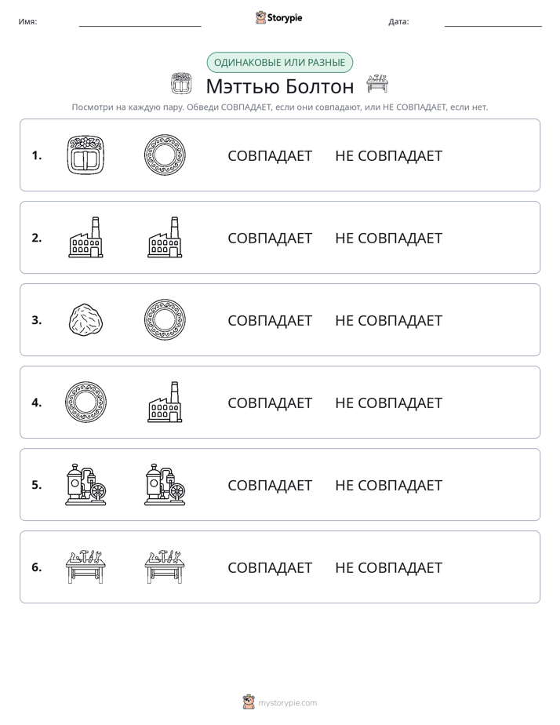Choose НЕ СОВПАДАЕТ for row 3
This screenshot has height=725, width=560.
point(388,320)
